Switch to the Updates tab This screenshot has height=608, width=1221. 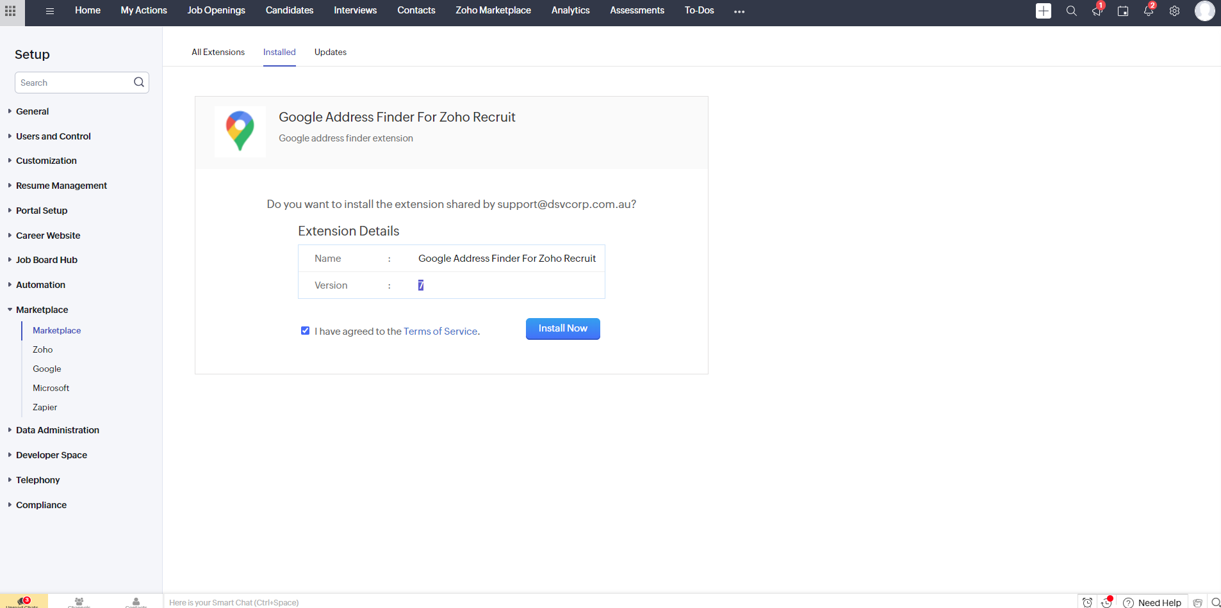click(331, 52)
